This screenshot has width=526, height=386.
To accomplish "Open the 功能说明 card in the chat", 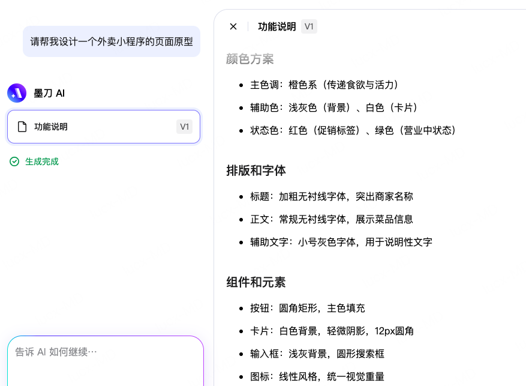I will click(104, 127).
